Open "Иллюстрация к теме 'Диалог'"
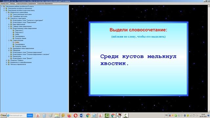This screenshot has width=210, height=118. coord(23,58)
